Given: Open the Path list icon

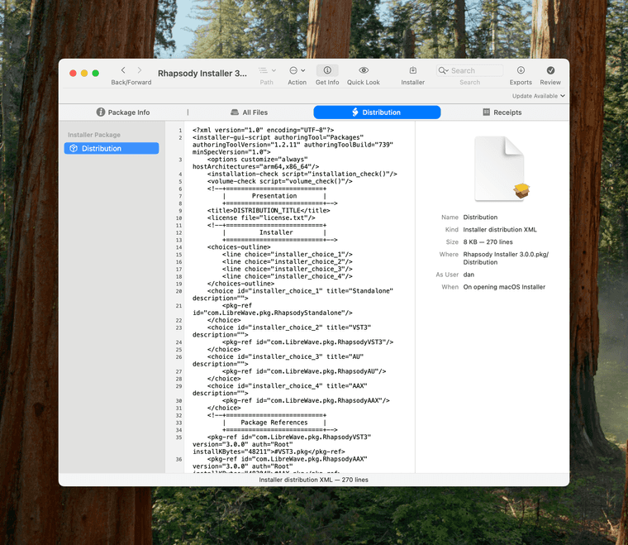Looking at the screenshot, I should (263, 70).
